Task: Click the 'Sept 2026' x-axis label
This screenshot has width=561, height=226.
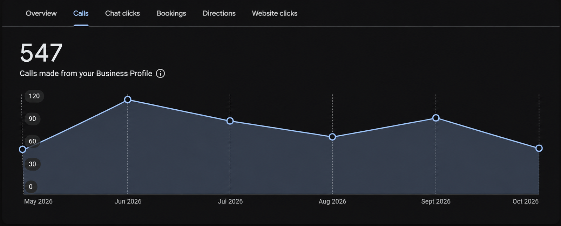Action: click(x=436, y=201)
